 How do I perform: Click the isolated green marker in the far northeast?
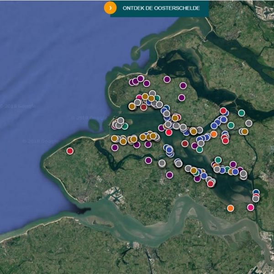pos(241,113)
